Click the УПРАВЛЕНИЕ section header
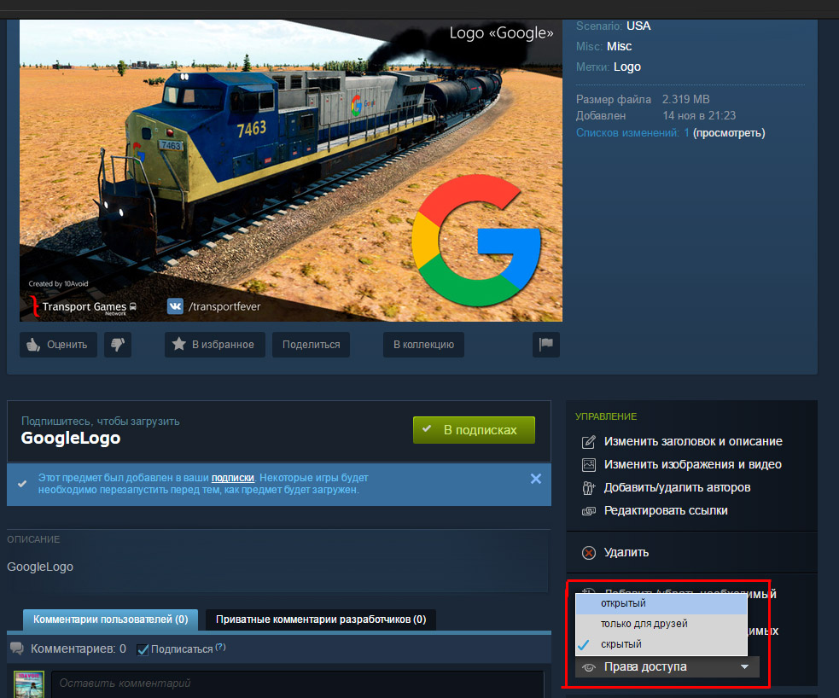Viewport: 839px width, 698px height. click(606, 416)
